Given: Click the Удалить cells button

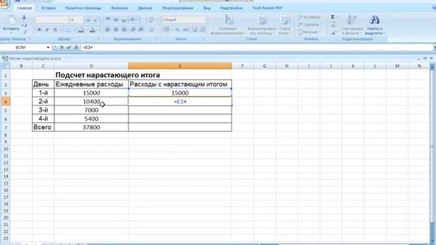Looking at the screenshot, I should click(309, 24).
